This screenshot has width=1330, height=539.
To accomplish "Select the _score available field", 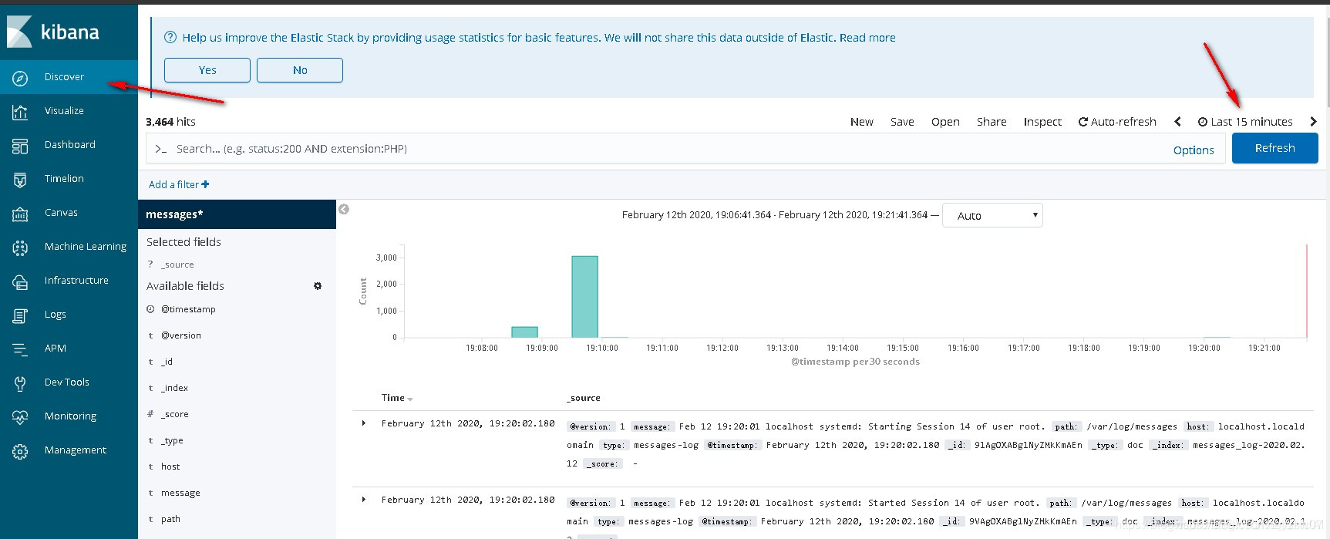I will (x=174, y=414).
